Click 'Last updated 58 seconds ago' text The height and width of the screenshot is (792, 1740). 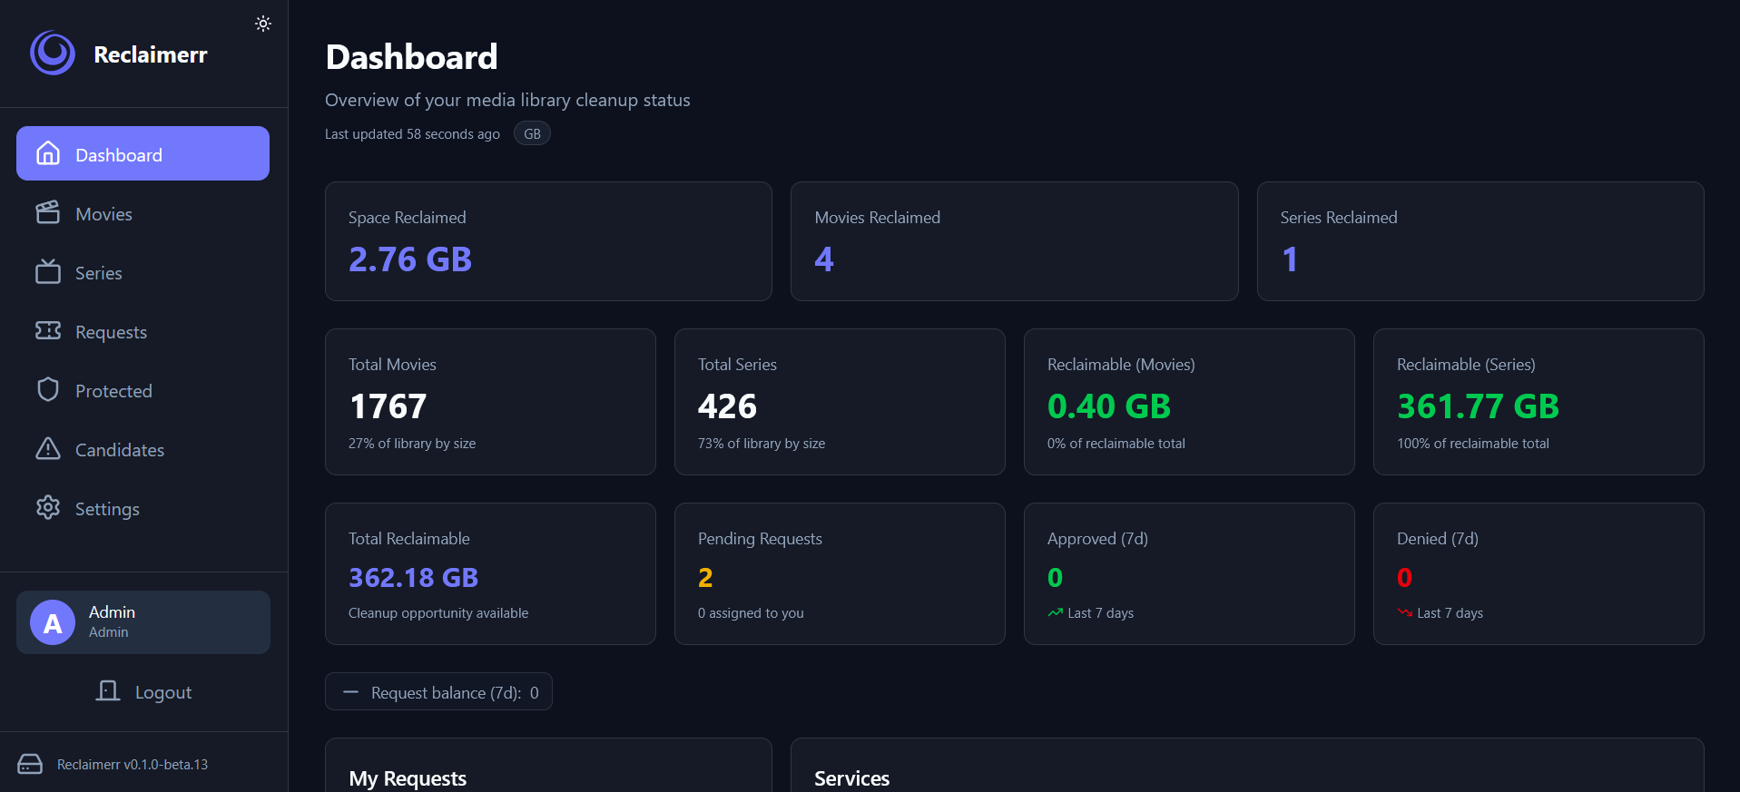(x=412, y=134)
